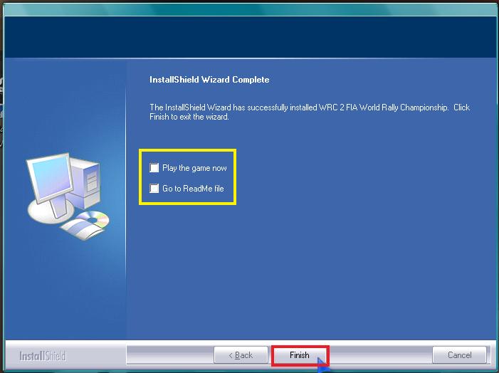The image size is (499, 373).
Task: Click the Finish button
Action: click(x=300, y=355)
